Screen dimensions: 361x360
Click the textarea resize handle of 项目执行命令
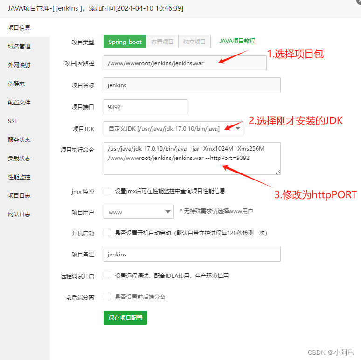pos(278,172)
